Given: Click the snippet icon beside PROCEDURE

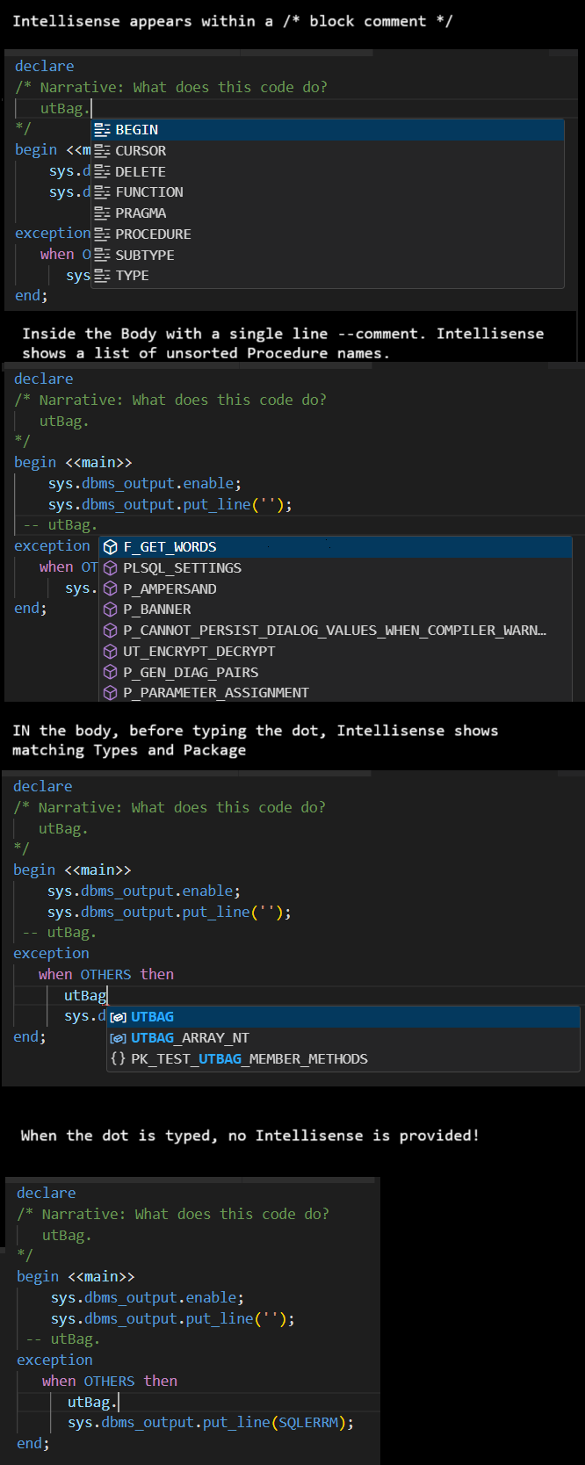Looking at the screenshot, I should (102, 235).
